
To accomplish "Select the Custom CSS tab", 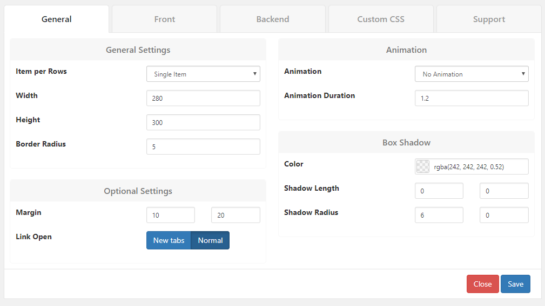I will point(381,19).
